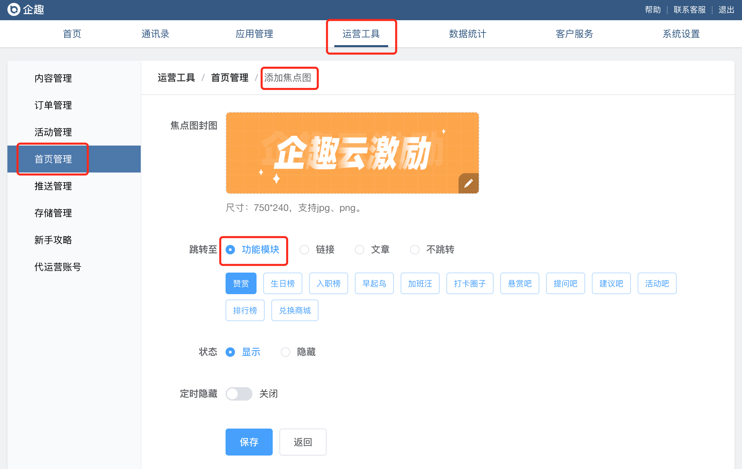Open the 客户服务 tab
Screen dimensions: 742x469
point(574,34)
